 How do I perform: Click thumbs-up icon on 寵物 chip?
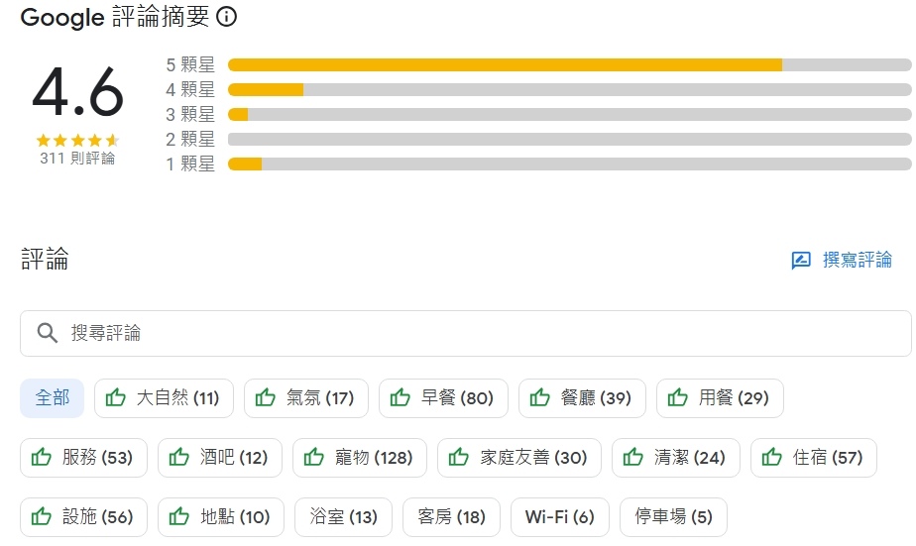coord(314,458)
